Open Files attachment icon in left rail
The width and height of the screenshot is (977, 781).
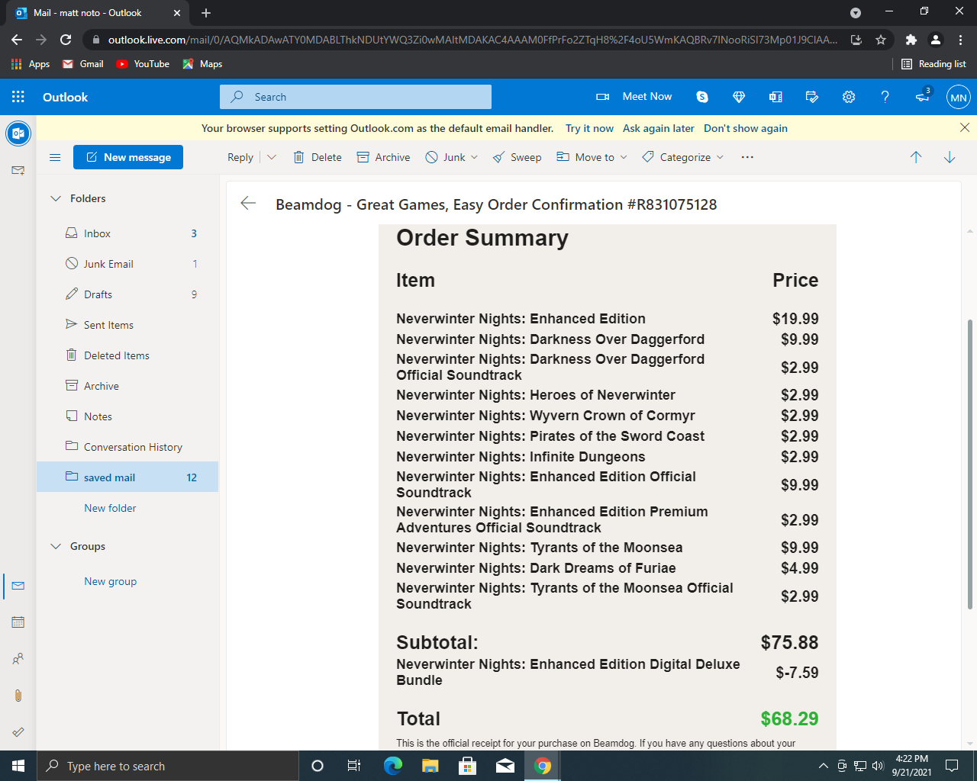pos(18,696)
